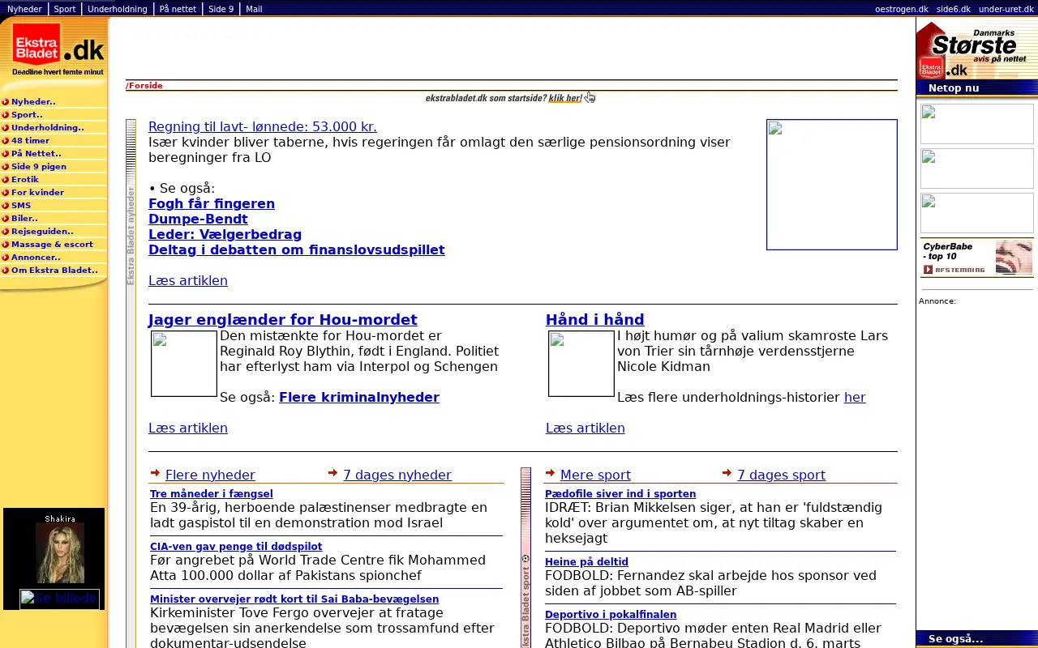Click the red bullet next to Nyheder
This screenshot has width=1038, height=648.
click(x=5, y=102)
